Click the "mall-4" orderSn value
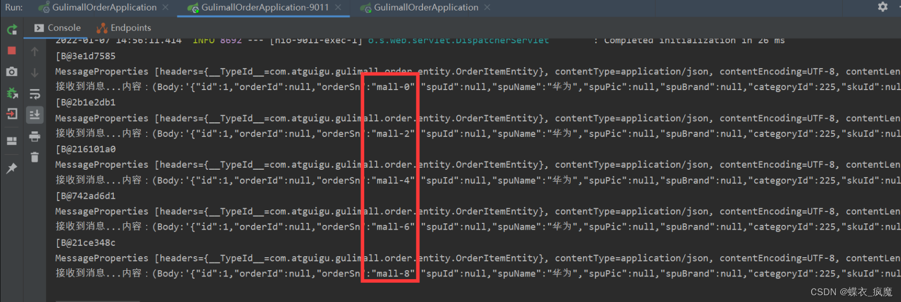The height and width of the screenshot is (302, 901). (393, 181)
